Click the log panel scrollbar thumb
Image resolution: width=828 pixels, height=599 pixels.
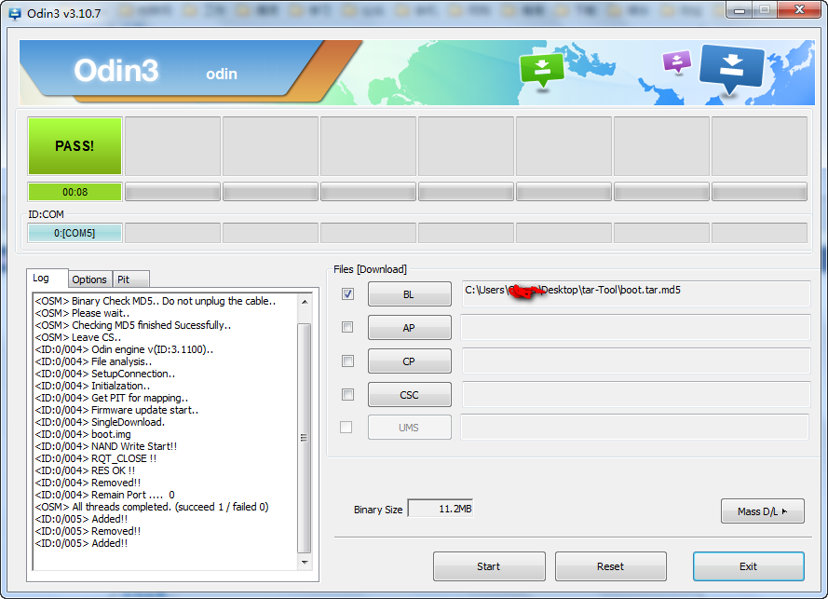[x=305, y=437]
